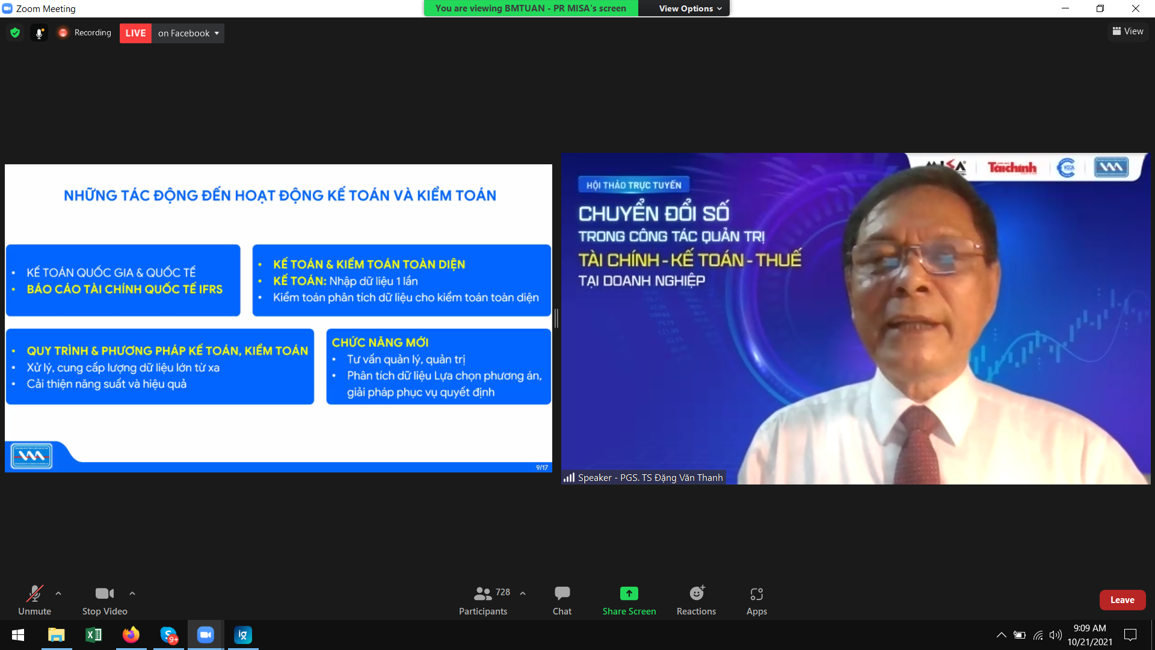Screen dimensions: 1155x650
Task: Expand video options arrow beside Stop Video
Action: point(132,593)
